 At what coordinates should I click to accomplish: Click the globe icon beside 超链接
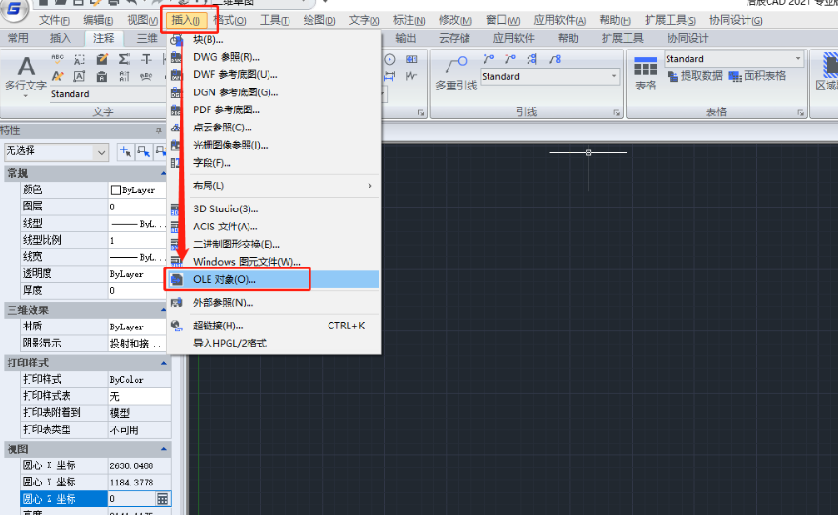[x=177, y=326]
